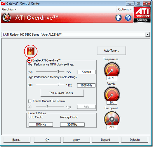Apply the overdrive settings
Screen dimensions: 153x147
click(x=76, y=140)
